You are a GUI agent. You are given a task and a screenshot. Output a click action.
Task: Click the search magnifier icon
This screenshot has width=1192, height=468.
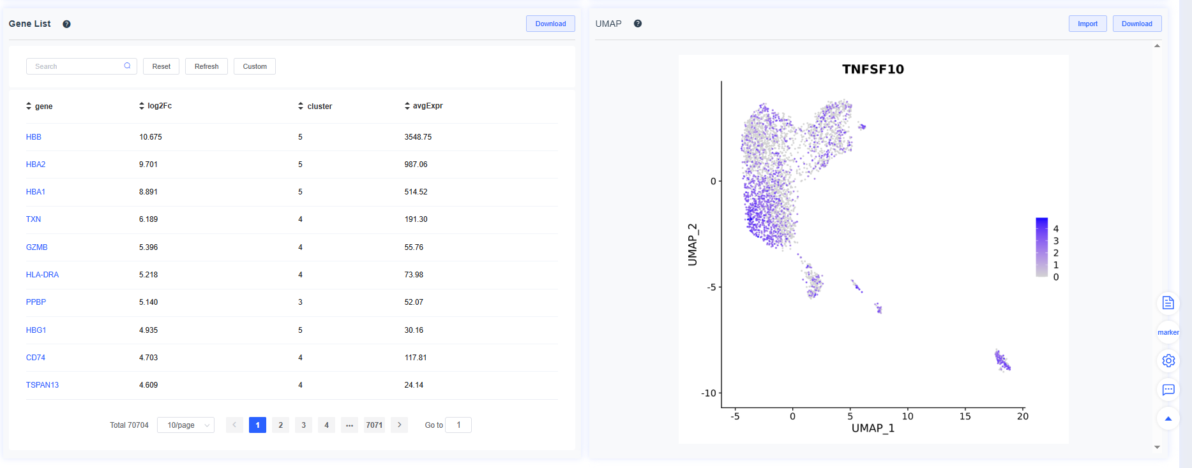(x=127, y=66)
